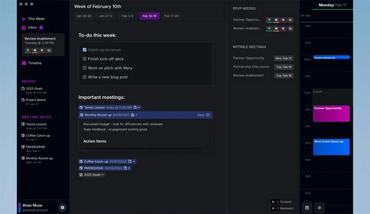Open the settings gear next to Brian Muse
This screenshot has width=370, height=214.
click(62, 207)
